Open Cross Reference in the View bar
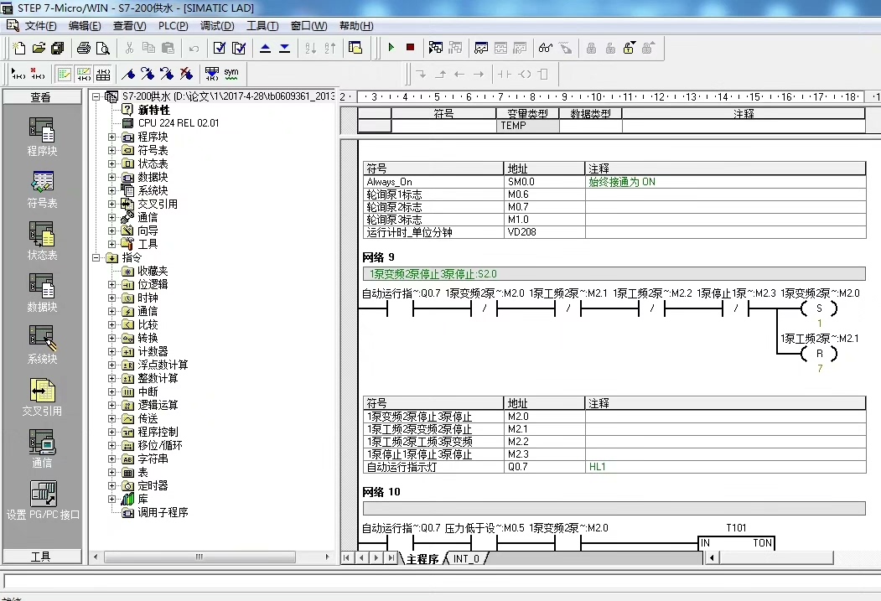Image resolution: width=881 pixels, height=601 pixels. (x=42, y=397)
